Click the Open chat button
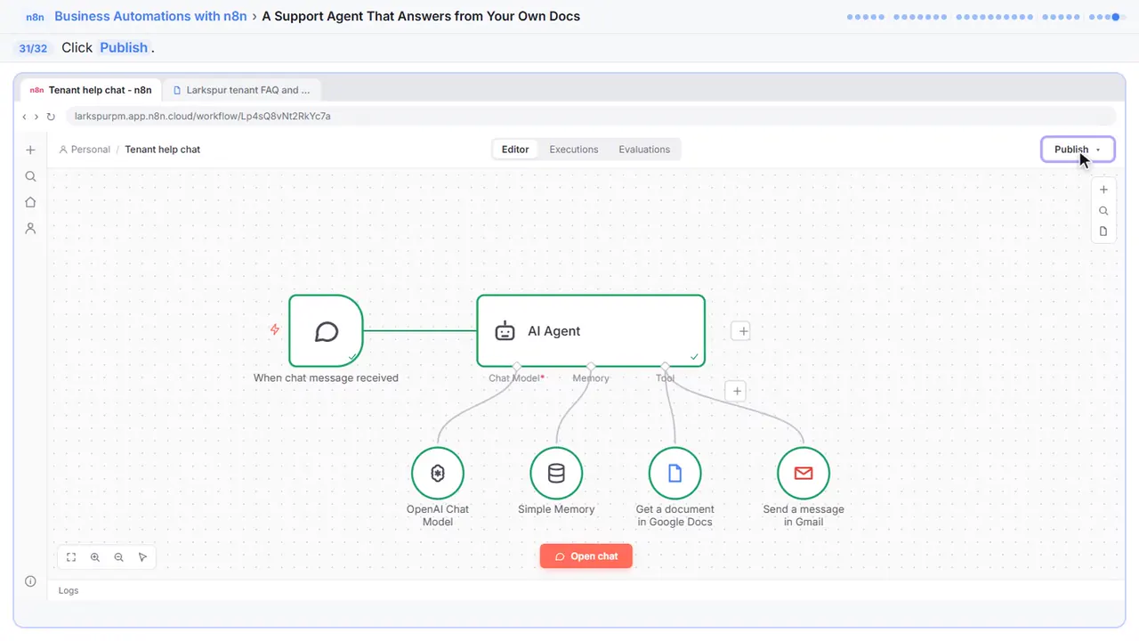1139x641 pixels. (x=586, y=556)
